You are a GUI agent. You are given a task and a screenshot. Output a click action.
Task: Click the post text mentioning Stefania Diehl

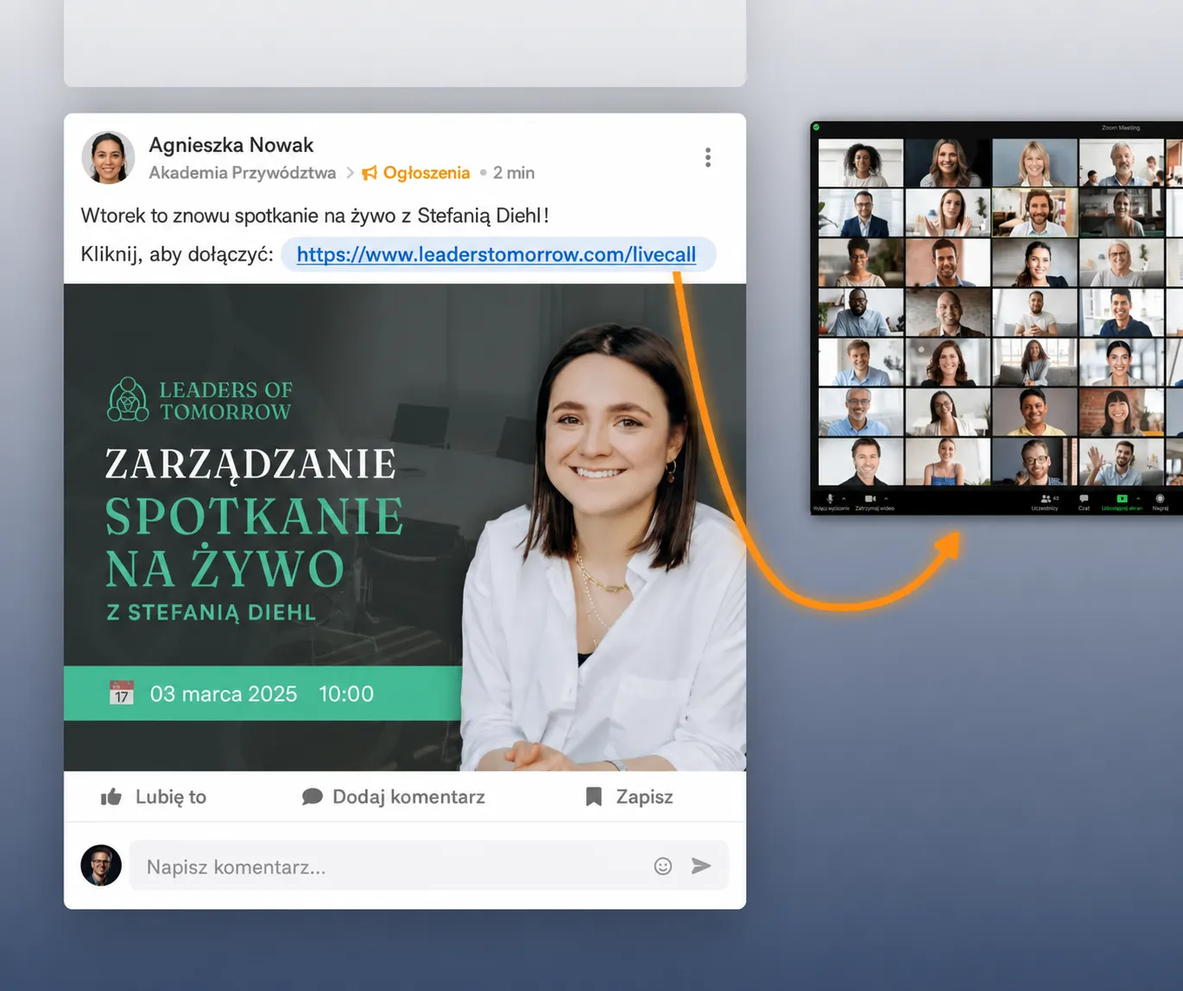314,216
